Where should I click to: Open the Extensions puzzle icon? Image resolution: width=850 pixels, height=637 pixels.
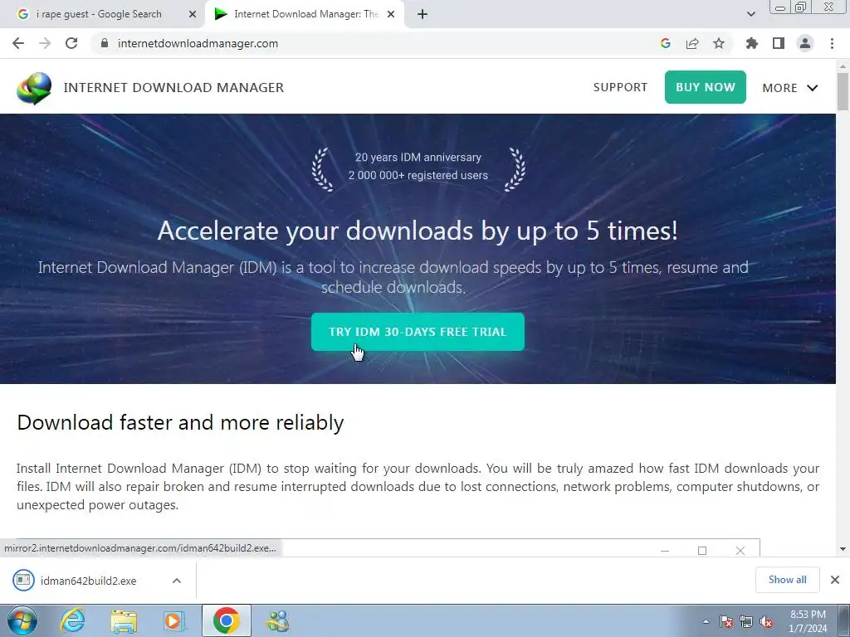752,43
